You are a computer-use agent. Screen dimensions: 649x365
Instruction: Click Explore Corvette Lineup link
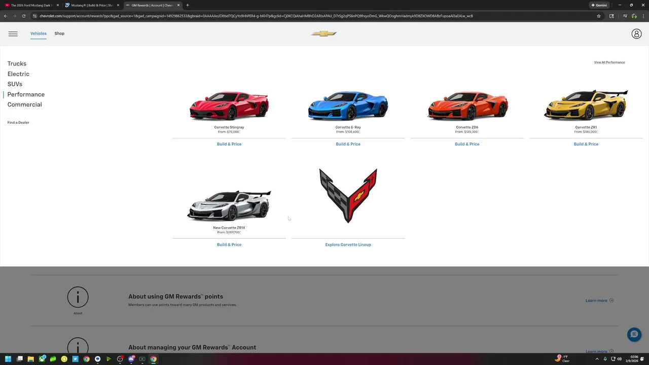tap(348, 244)
